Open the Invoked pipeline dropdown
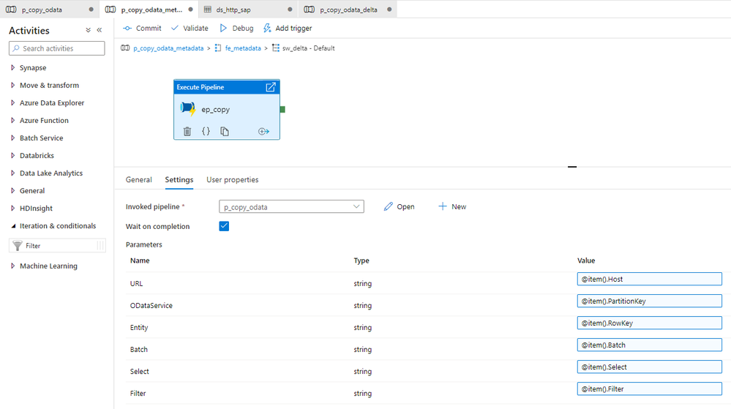The image size is (731, 409). click(x=291, y=206)
